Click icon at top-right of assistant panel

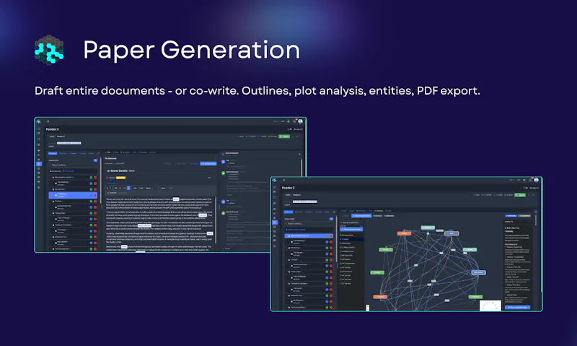tap(299, 154)
